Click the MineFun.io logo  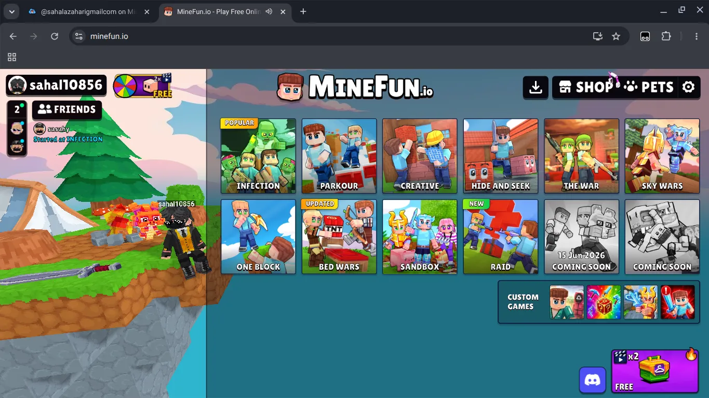click(355, 86)
